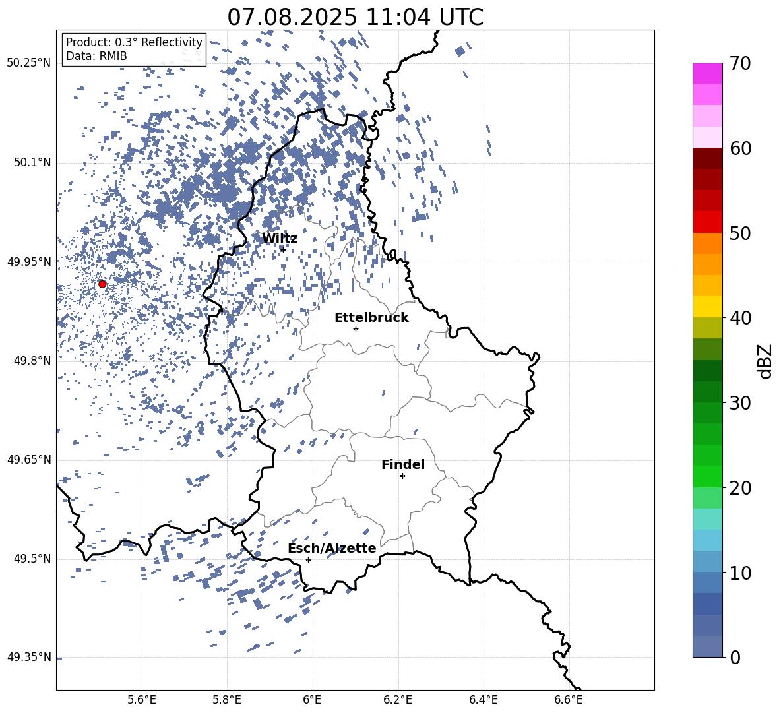Click the 6.6°E longitude label
This screenshot has height=713, width=781.
[569, 700]
